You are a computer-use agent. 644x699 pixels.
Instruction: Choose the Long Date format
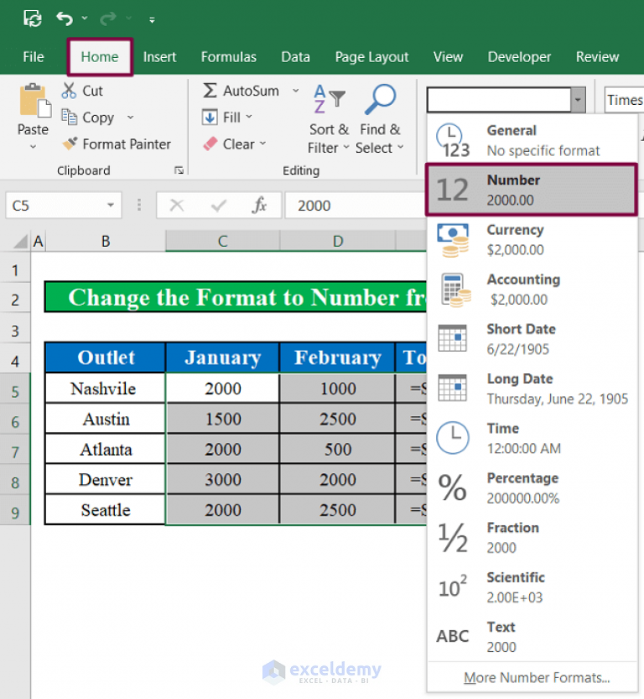532,389
